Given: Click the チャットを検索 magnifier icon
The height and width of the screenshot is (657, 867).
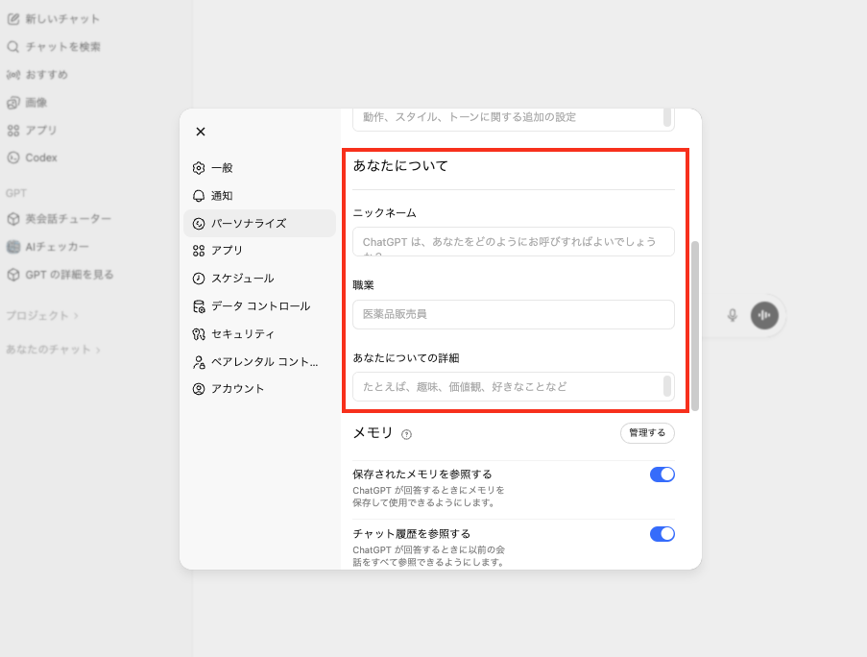Looking at the screenshot, I should pos(13,47).
